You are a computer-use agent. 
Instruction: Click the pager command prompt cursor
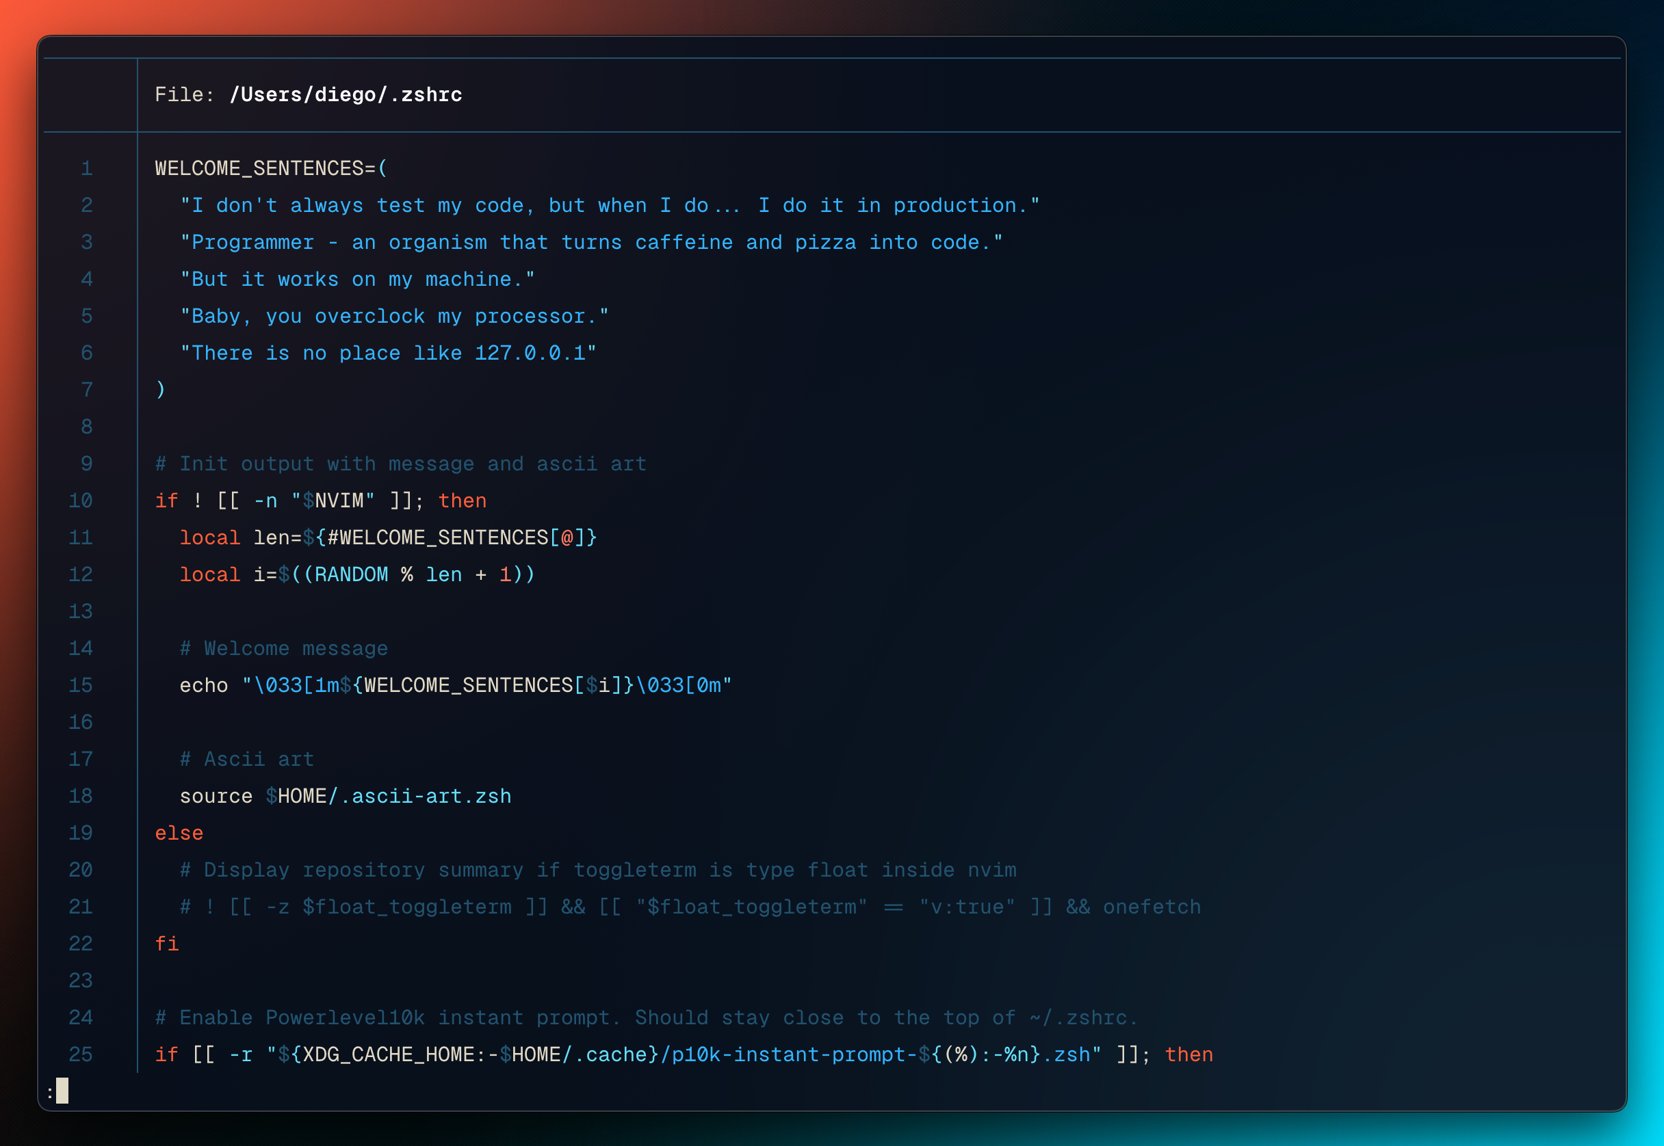[62, 1091]
